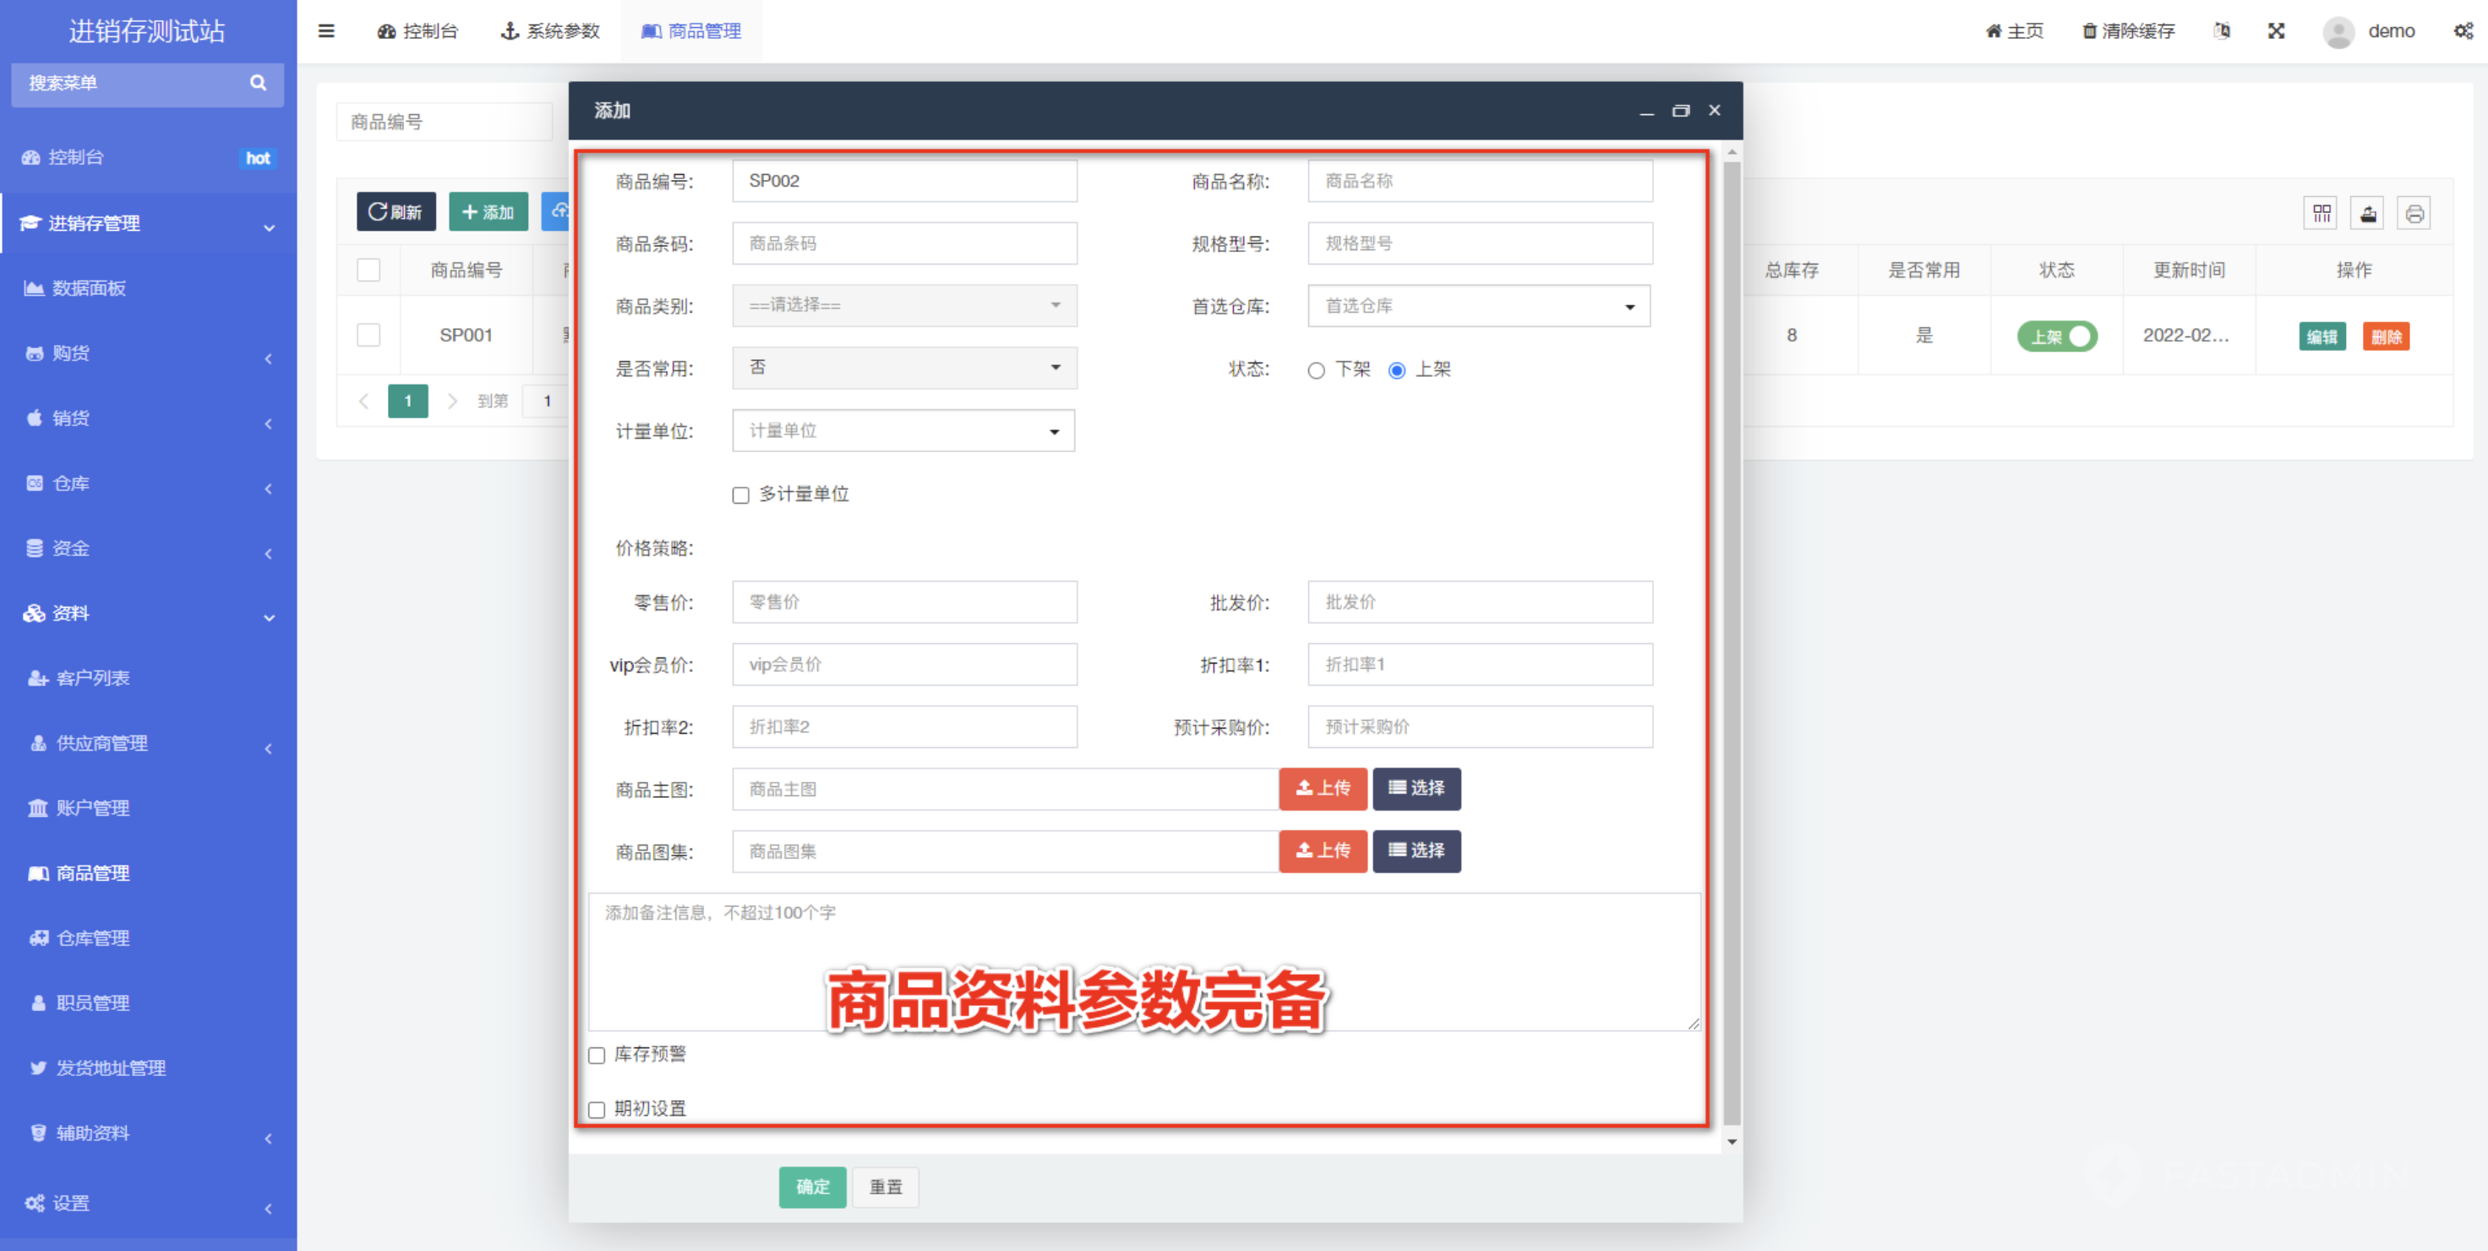The height and width of the screenshot is (1251, 2488).
Task: Open 客户列表 in the sidebar menu
Action: (93, 678)
